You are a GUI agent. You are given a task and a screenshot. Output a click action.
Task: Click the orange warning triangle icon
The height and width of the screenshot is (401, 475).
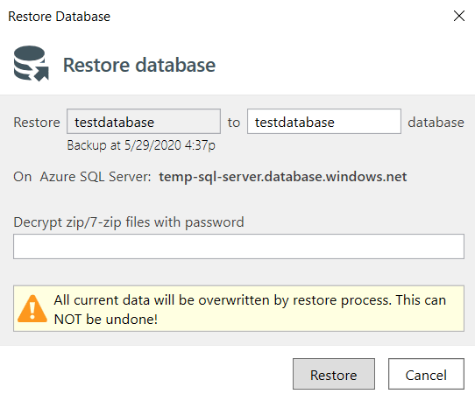pos(32,308)
